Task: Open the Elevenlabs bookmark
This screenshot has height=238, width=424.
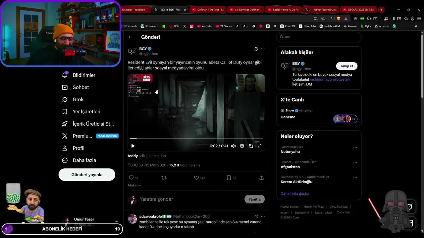Action: [307, 26]
